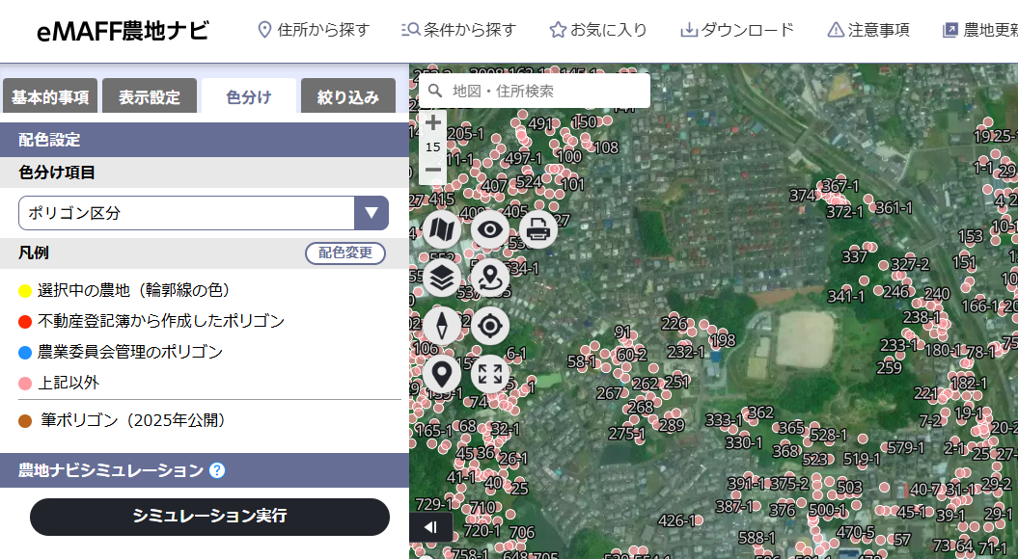Viewport: 1018px width, 559px height.
Task: Open the layers stack icon
Action: 442,278
